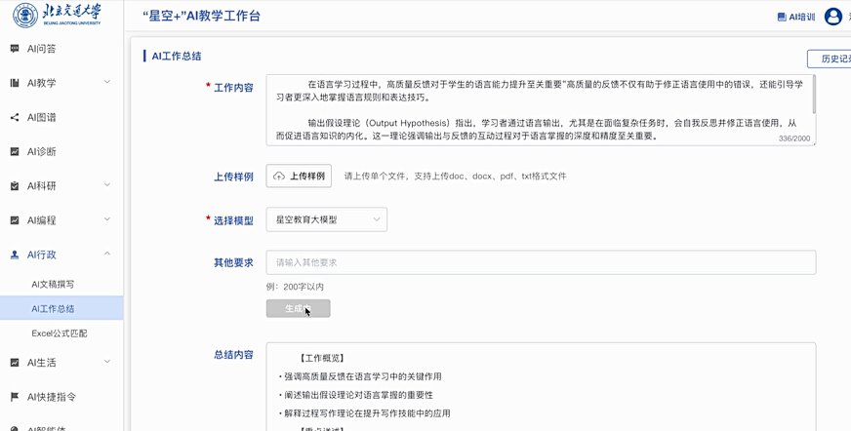Viewport: 851px width, 431px height.
Task: Click the 历史记录 button
Action: (829, 59)
